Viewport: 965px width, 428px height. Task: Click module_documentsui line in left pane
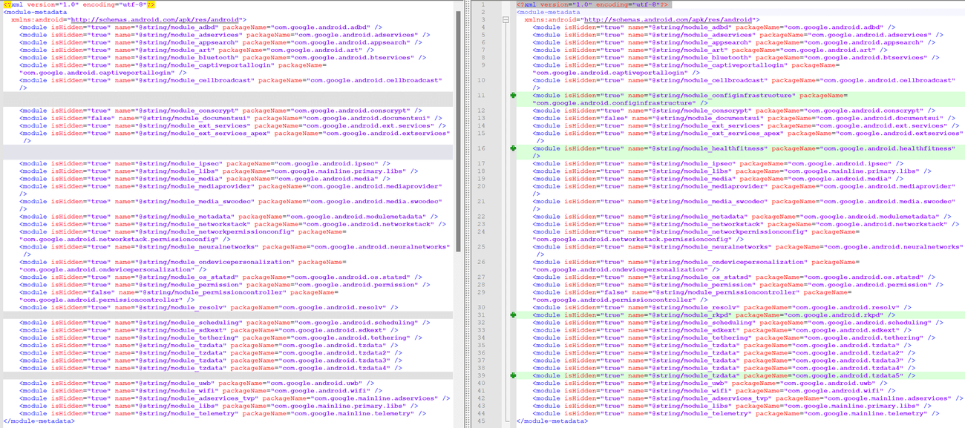coord(230,118)
